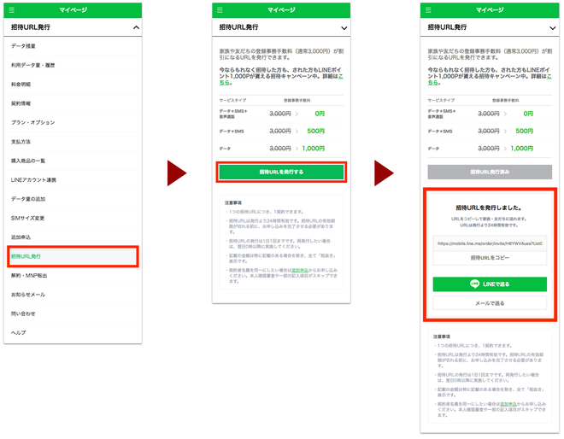Open 追加申込 link in notes below メールで送る
564x439 pixels.
tap(508, 404)
